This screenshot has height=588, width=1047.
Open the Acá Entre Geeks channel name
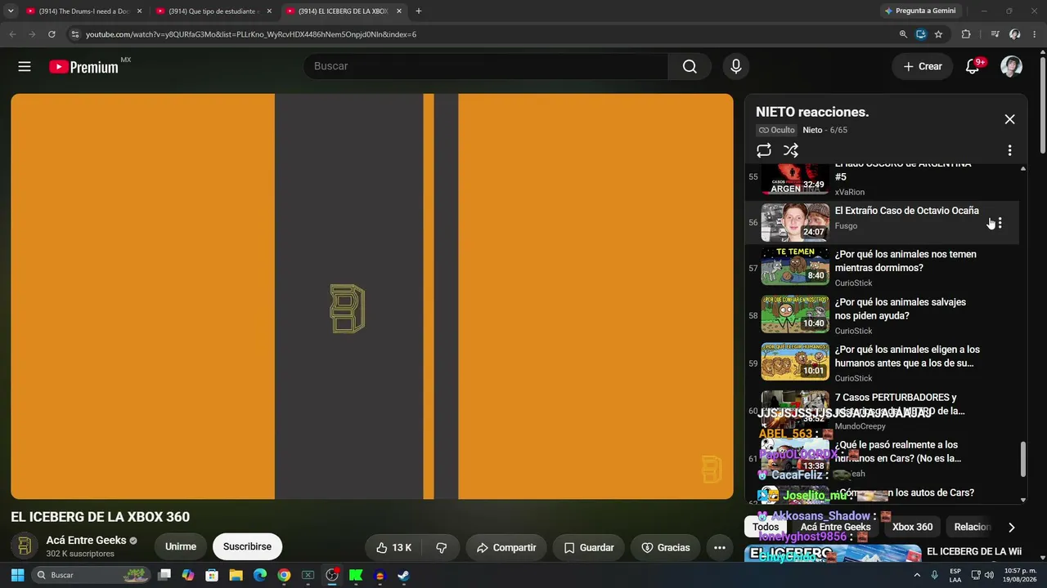pos(86,541)
